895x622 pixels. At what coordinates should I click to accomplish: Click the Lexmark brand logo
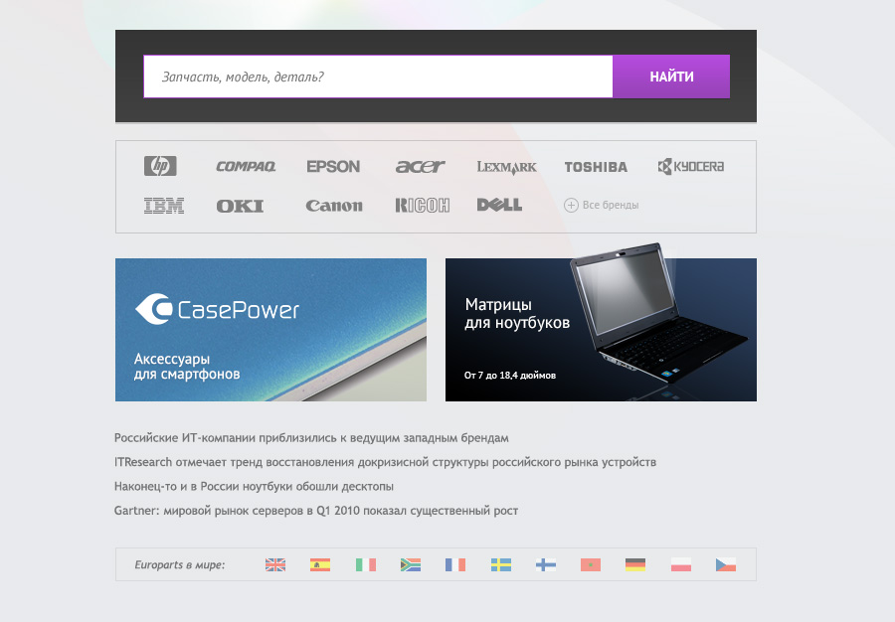pos(507,167)
